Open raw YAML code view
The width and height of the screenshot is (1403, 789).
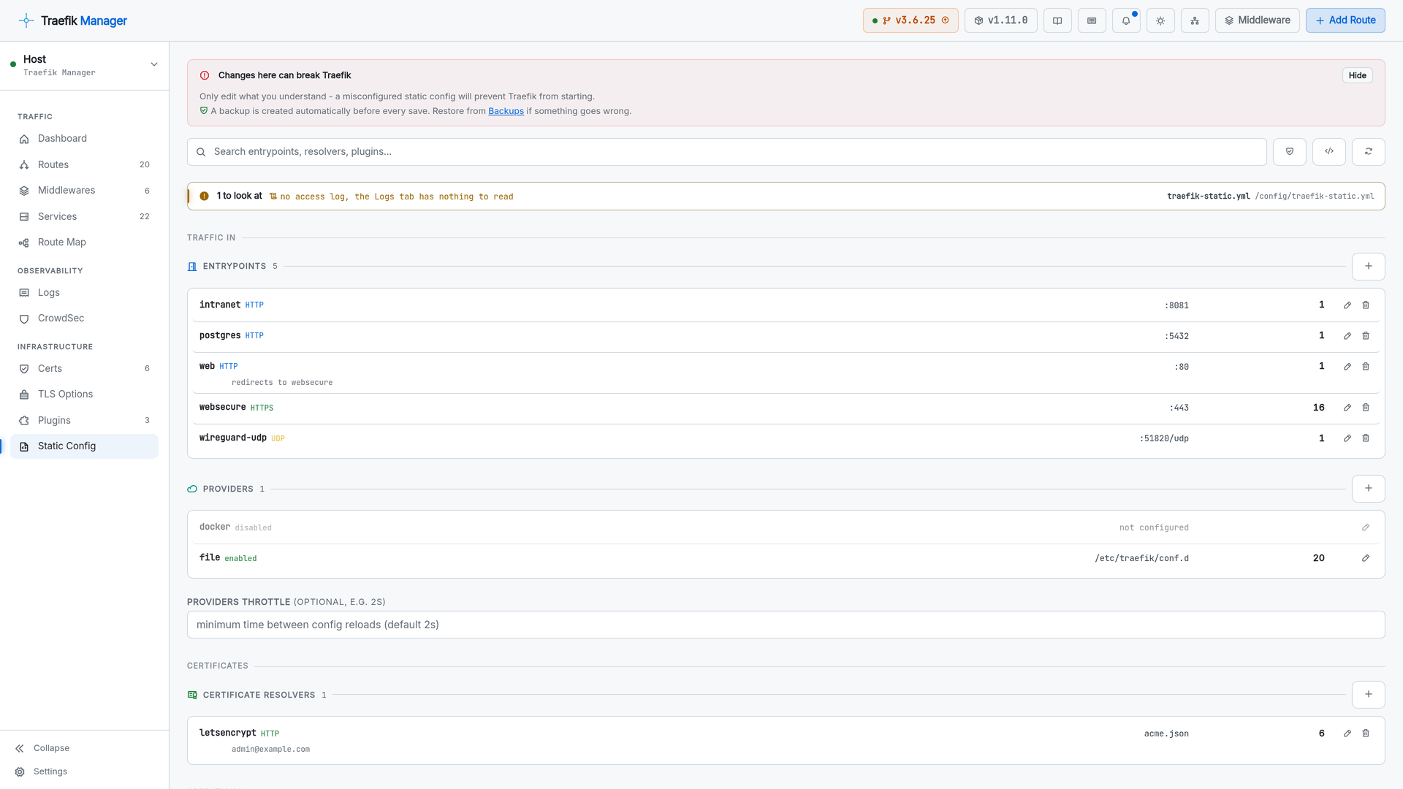(x=1329, y=152)
